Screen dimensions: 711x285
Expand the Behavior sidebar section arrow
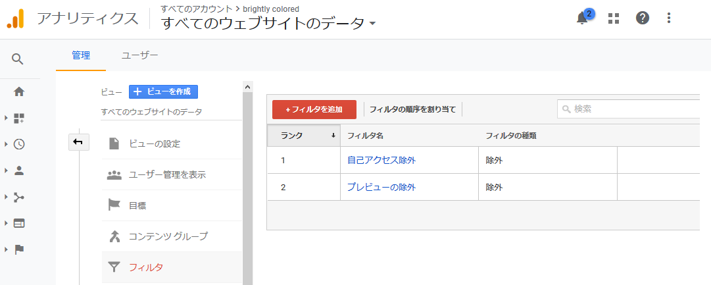(x=7, y=223)
